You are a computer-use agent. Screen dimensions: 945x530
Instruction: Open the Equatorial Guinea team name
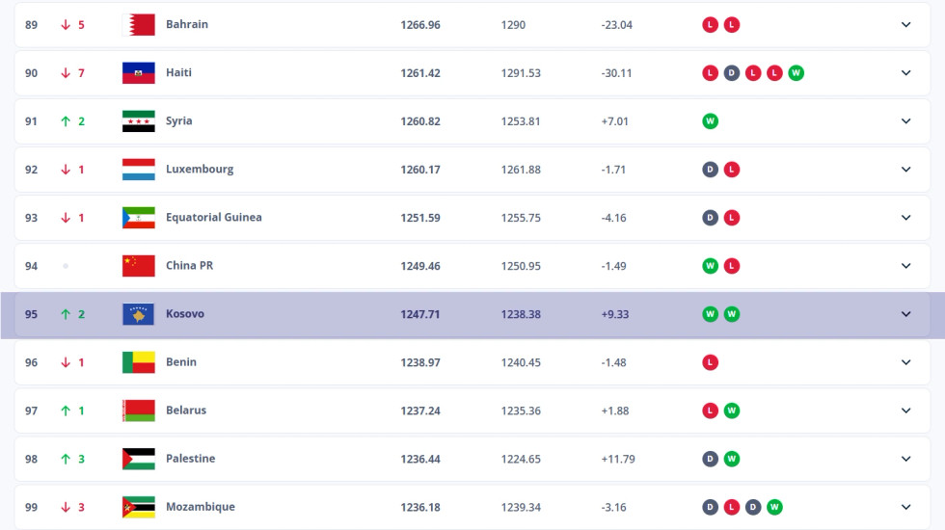[214, 217]
